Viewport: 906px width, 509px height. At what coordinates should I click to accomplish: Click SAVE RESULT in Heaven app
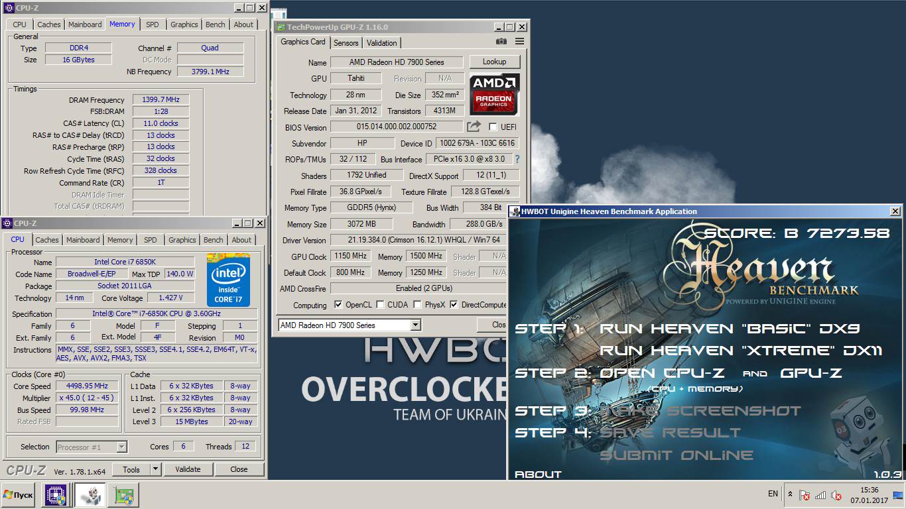pyautogui.click(x=670, y=433)
